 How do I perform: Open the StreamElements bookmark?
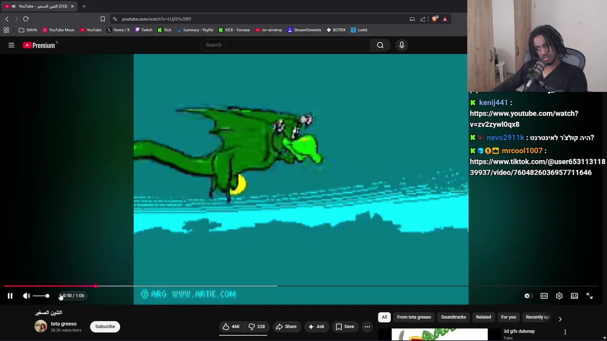(x=304, y=30)
